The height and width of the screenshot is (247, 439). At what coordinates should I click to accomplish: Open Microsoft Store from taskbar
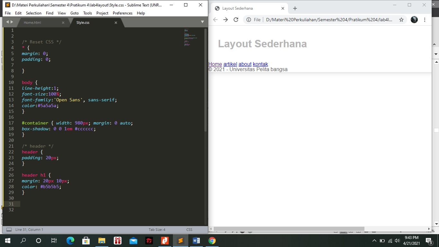[x=86, y=241]
